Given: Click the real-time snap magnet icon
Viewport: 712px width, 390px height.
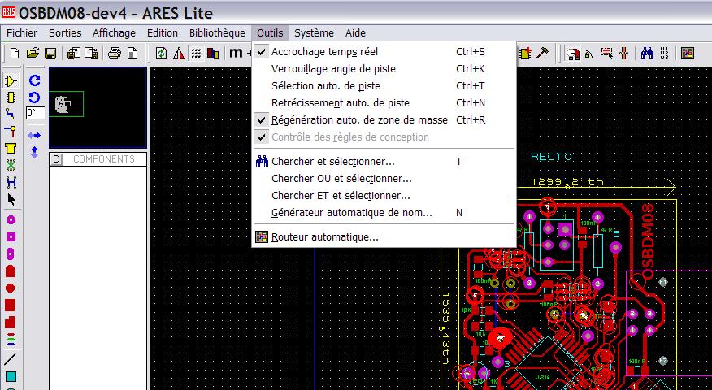Looking at the screenshot, I should pyautogui.click(x=573, y=54).
